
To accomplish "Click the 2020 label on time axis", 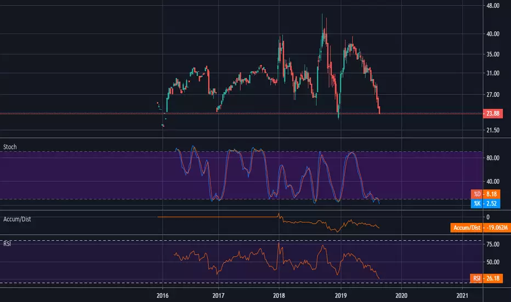I will 401,295.
